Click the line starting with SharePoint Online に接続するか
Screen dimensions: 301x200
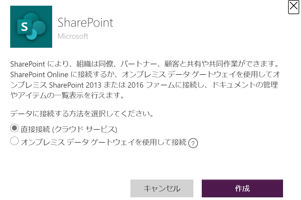145,74
